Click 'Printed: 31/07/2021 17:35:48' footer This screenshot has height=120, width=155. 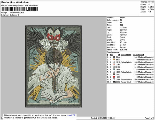[103, 118]
